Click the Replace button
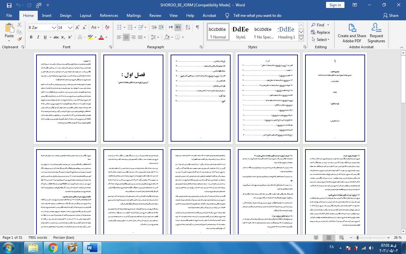 click(x=320, y=32)
